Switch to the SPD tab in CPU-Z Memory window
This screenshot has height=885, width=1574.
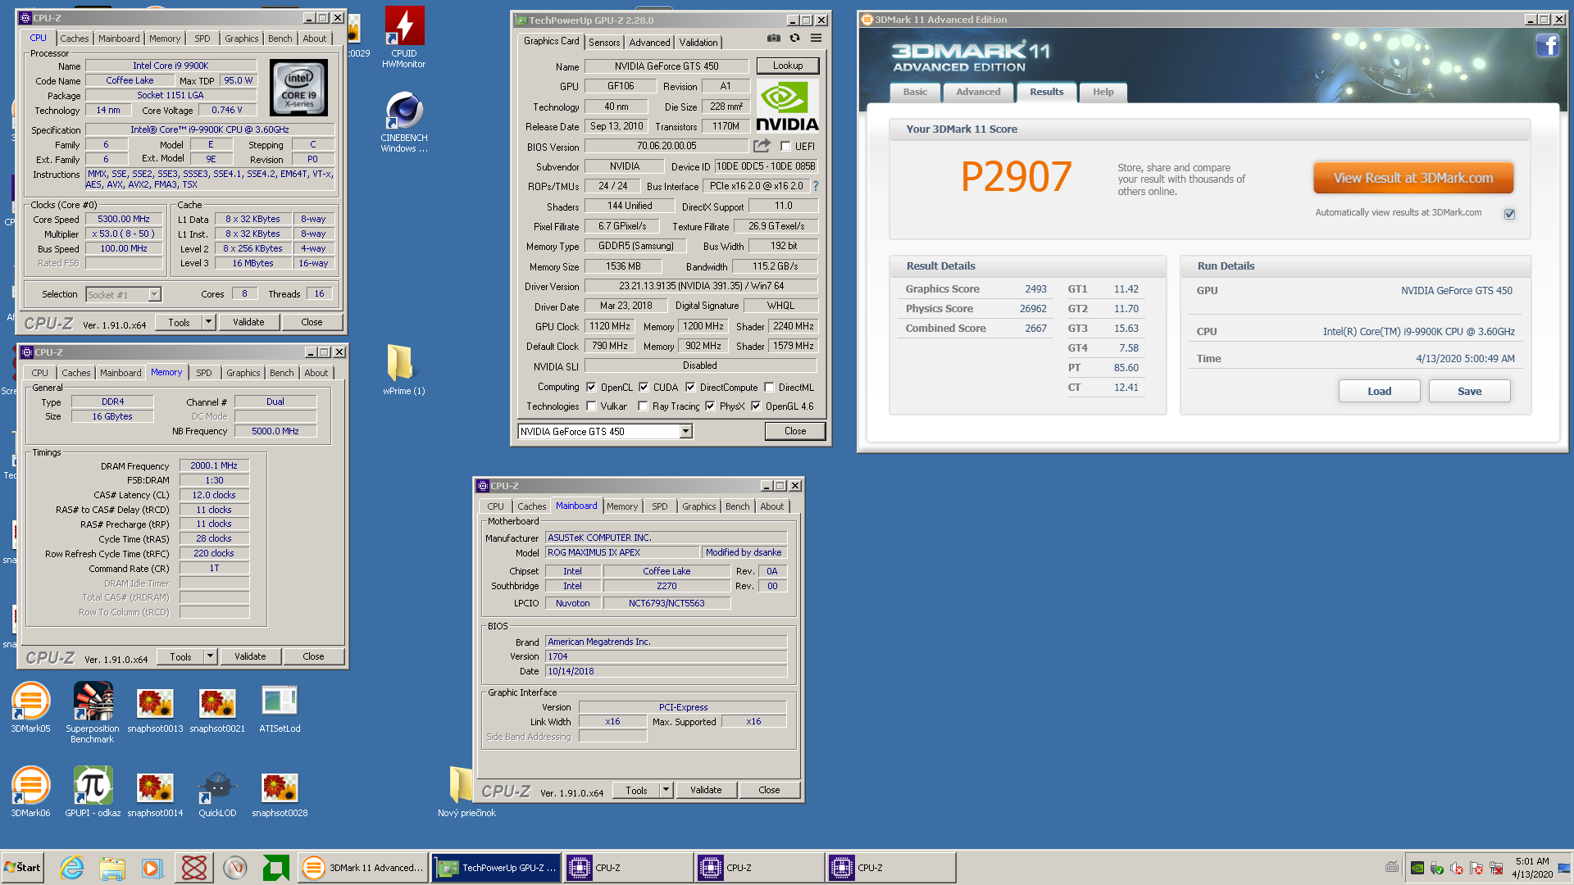coord(204,373)
